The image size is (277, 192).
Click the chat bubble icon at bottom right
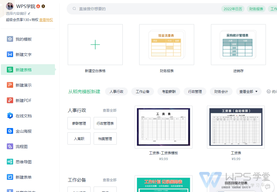pos(268,187)
